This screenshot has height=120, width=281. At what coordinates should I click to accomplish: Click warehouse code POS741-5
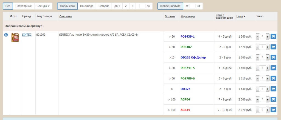point(187,68)
